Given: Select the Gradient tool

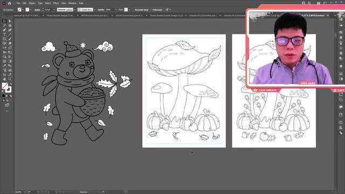Looking at the screenshot, I should click(10, 61).
